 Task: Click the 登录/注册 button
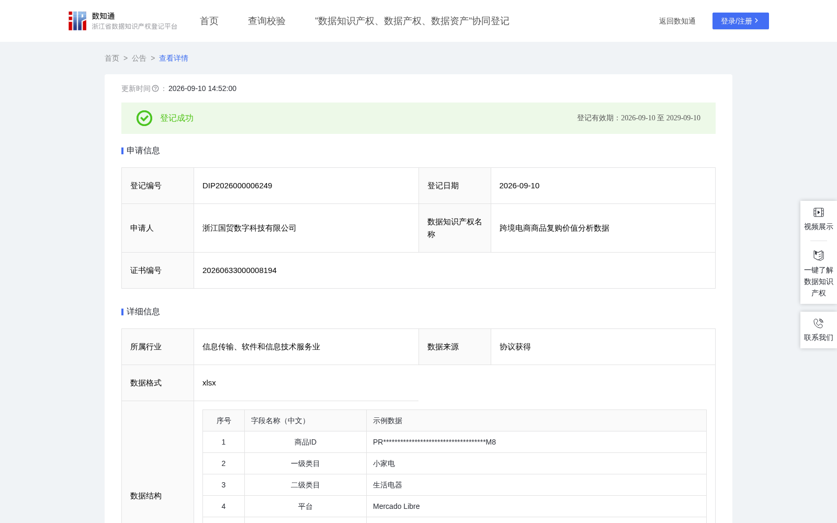pyautogui.click(x=741, y=21)
